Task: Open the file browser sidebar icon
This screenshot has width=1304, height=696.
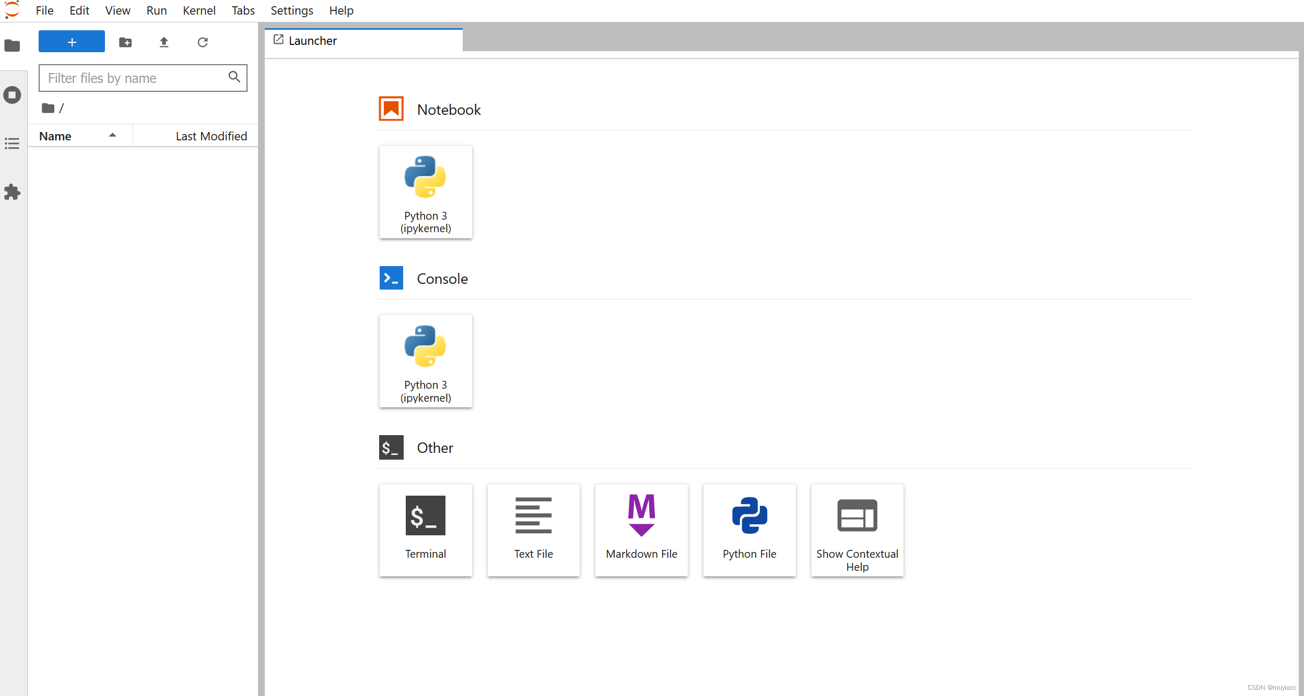Action: [x=12, y=46]
